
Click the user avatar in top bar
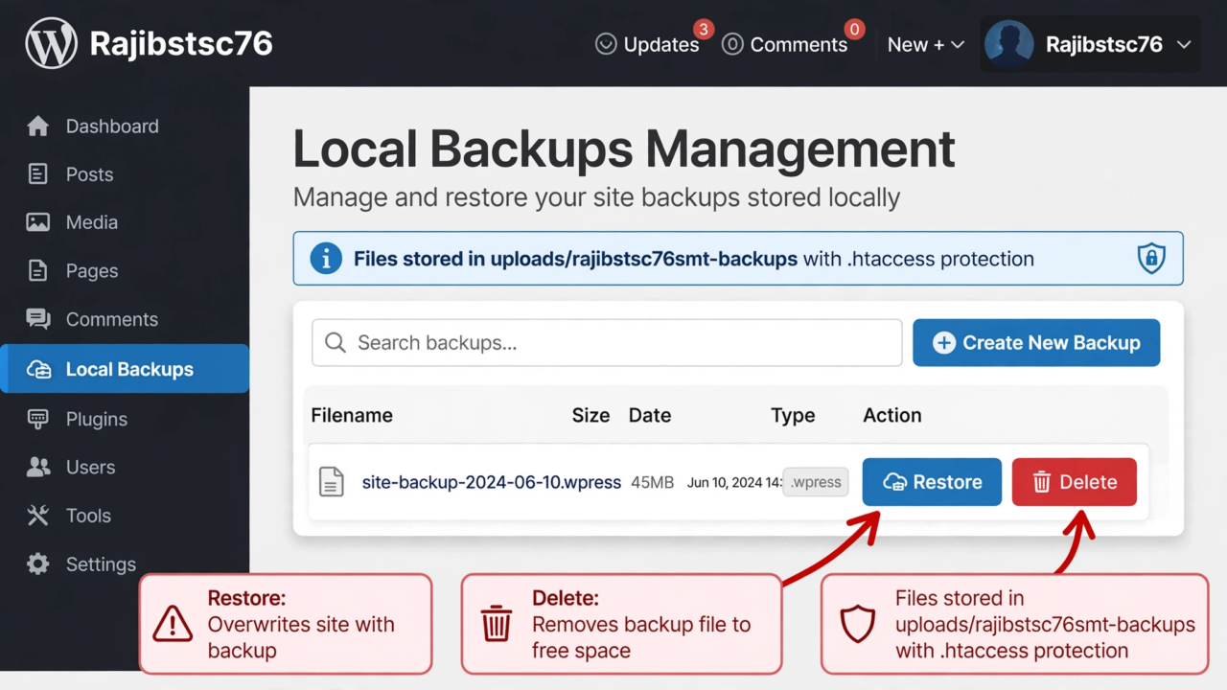pos(1009,44)
